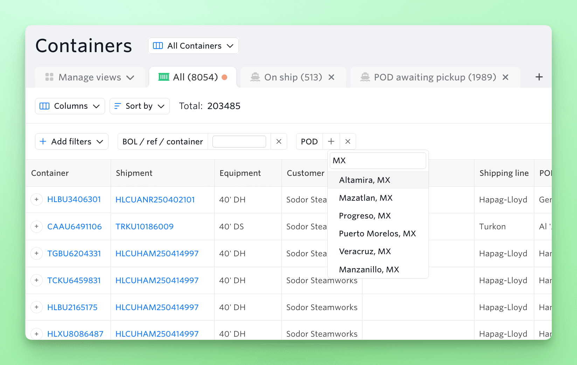The image size is (577, 365).
Task: Add a new view tab with plus icon
Action: 539,77
